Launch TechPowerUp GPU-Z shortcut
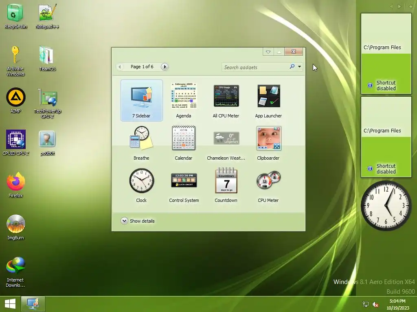 pyautogui.click(x=47, y=104)
